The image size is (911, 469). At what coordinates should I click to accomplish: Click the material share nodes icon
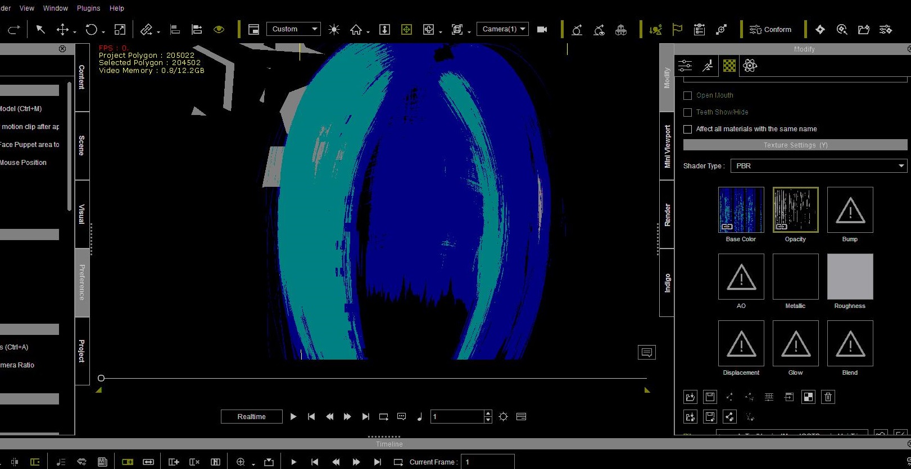729,417
